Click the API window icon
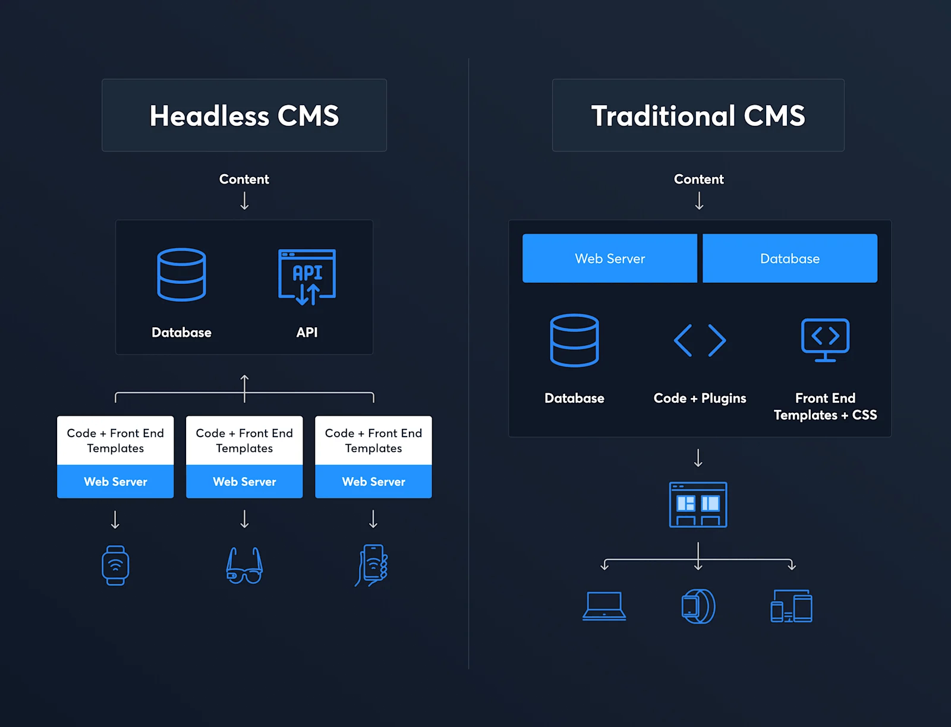This screenshot has width=951, height=727. click(x=307, y=277)
